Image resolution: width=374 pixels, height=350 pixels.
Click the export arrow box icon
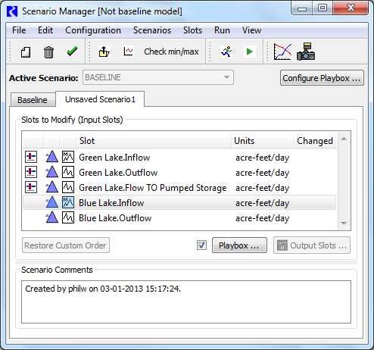pyautogui.click(x=104, y=52)
